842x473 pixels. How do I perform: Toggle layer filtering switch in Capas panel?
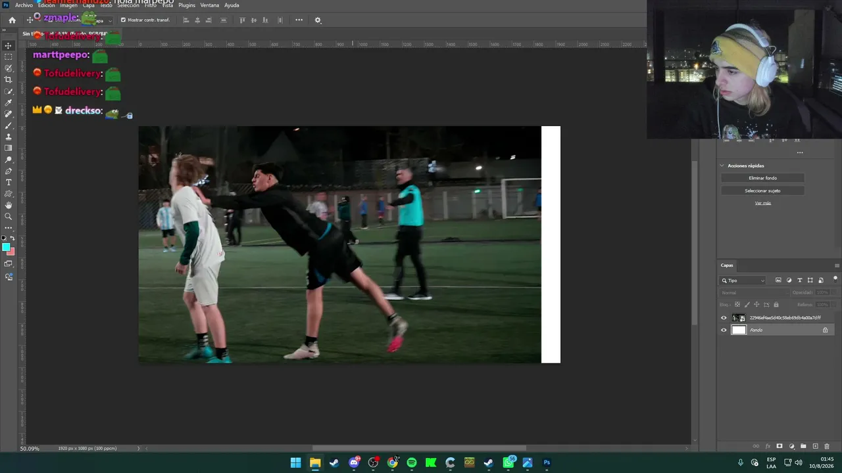pos(835,279)
